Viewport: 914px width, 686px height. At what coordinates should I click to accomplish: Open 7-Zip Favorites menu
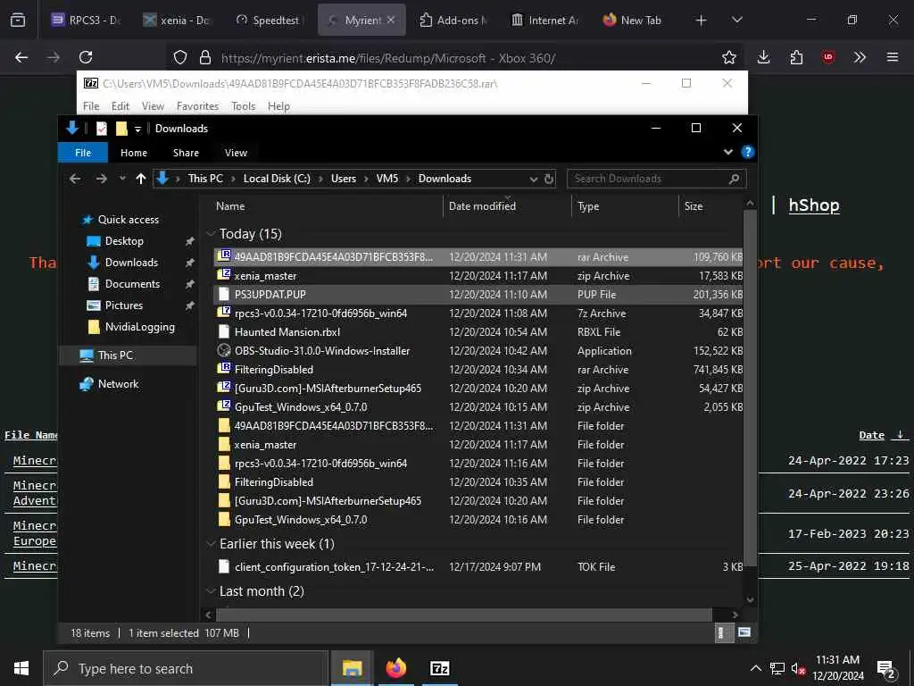(x=197, y=106)
